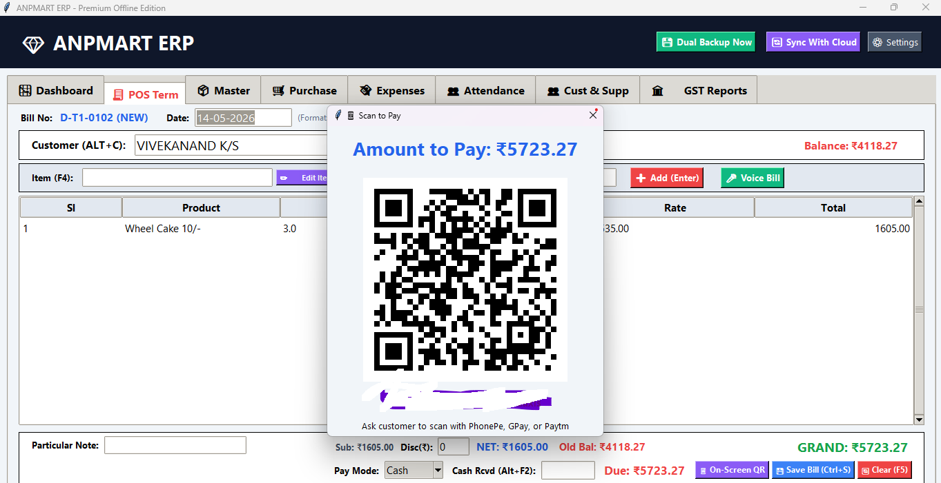The width and height of the screenshot is (941, 483).
Task: Click the Date input field
Action: (244, 118)
